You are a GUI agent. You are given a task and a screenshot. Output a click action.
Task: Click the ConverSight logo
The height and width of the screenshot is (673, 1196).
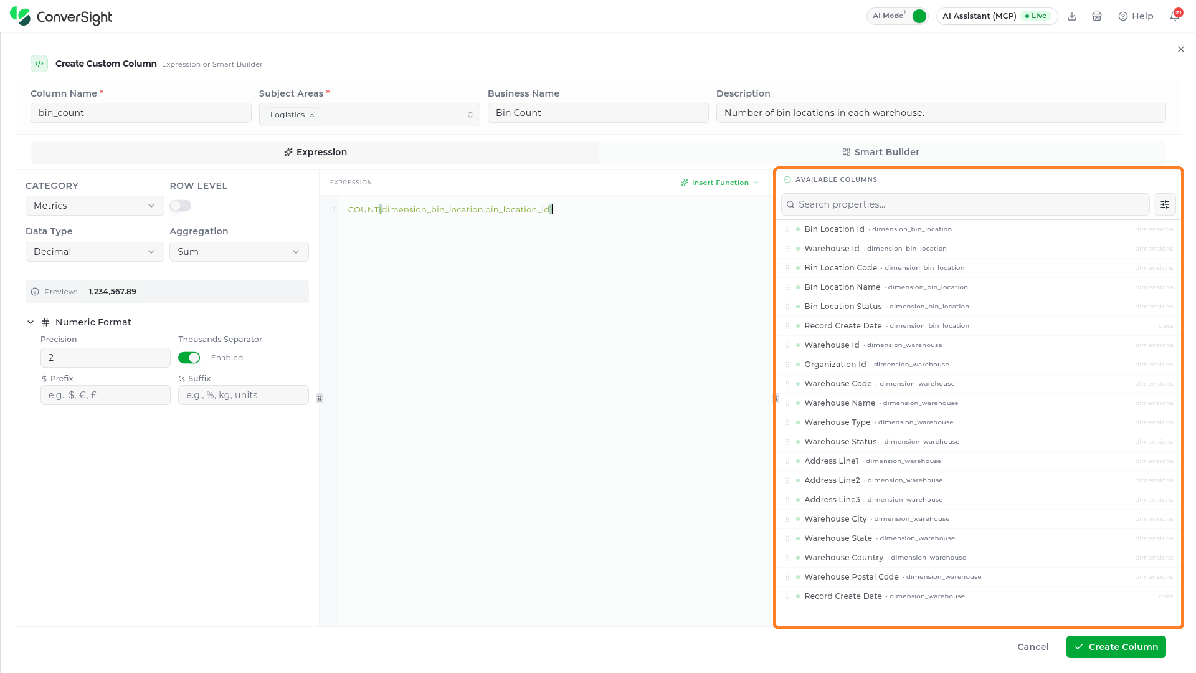pos(61,16)
